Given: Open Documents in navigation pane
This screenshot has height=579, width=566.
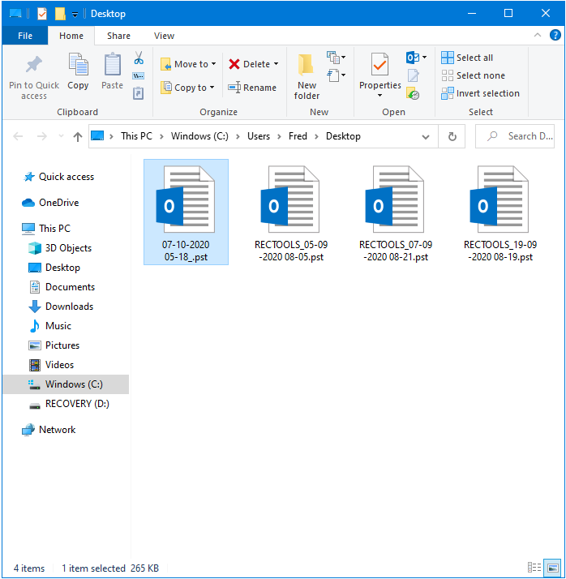Looking at the screenshot, I should [x=70, y=287].
